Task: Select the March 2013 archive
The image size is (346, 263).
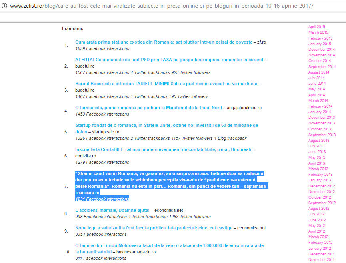Action: pyautogui.click(x=318, y=169)
